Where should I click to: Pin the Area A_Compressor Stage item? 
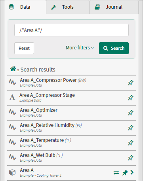(x=131, y=98)
